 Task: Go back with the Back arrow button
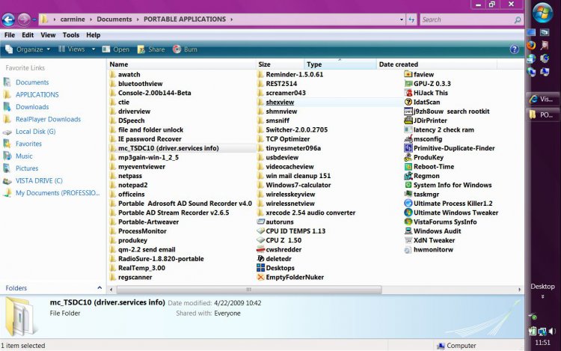pyautogui.click(x=8, y=19)
